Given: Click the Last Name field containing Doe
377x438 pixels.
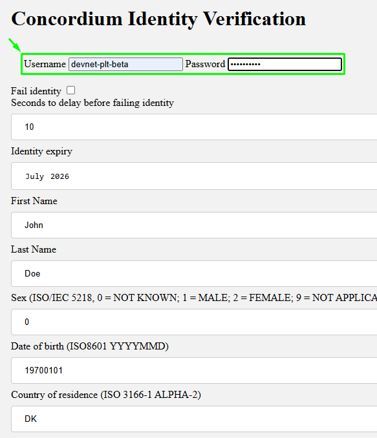Looking at the screenshot, I should [194, 273].
